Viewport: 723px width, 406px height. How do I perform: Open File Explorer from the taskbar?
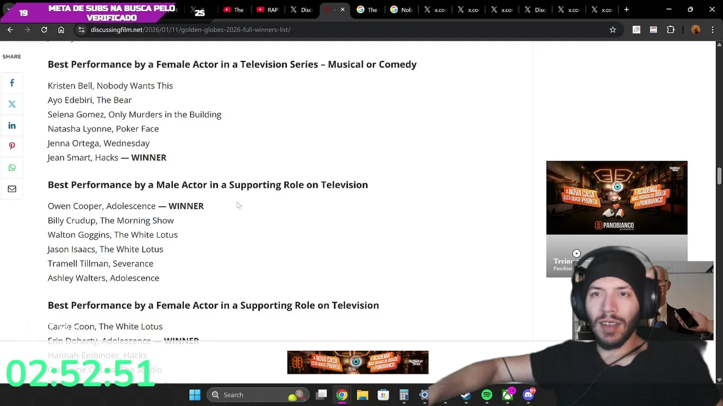363,395
